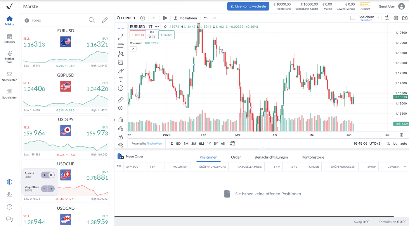Open chart settings gear icon
Screen dimensions: 409x226
[x=396, y=18]
